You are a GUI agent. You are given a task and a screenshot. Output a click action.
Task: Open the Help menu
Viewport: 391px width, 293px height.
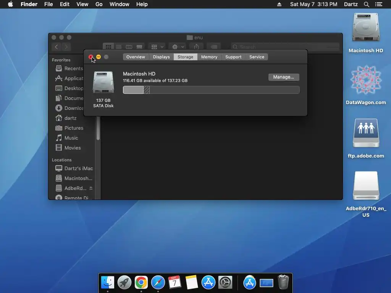pos(142,4)
